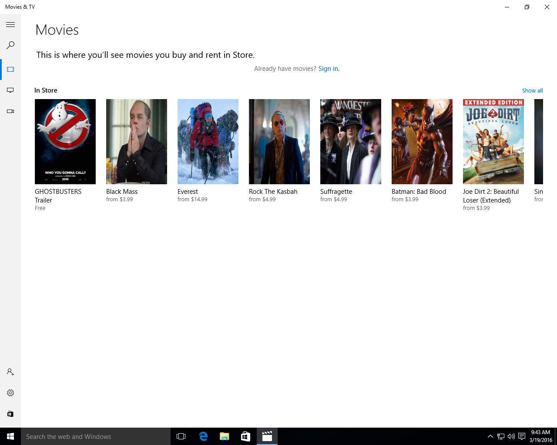Open File Explorer from taskbar
The height and width of the screenshot is (445, 557).
[225, 436]
